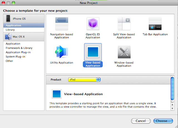Open Framework & Library category

click(x=24, y=48)
